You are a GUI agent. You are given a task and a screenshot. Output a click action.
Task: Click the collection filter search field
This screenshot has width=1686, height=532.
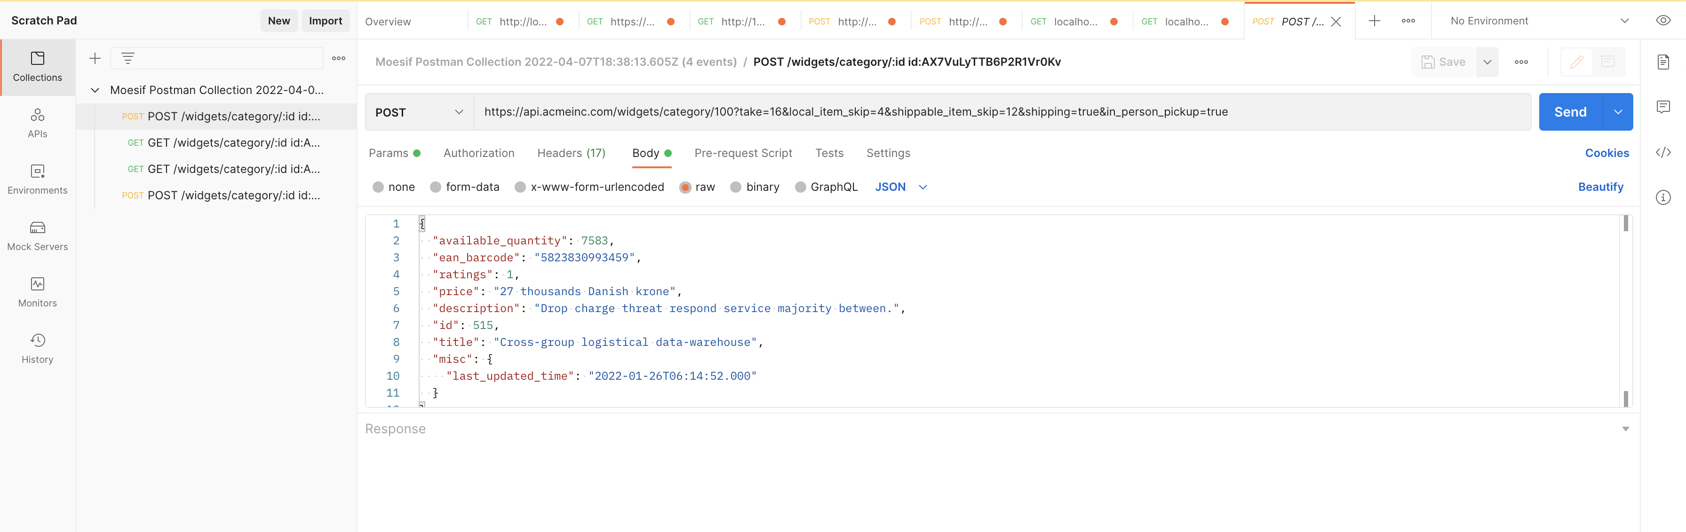(217, 58)
